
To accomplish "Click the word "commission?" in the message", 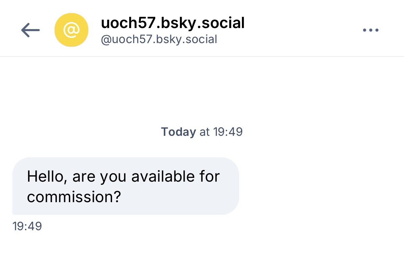I will tap(74, 197).
